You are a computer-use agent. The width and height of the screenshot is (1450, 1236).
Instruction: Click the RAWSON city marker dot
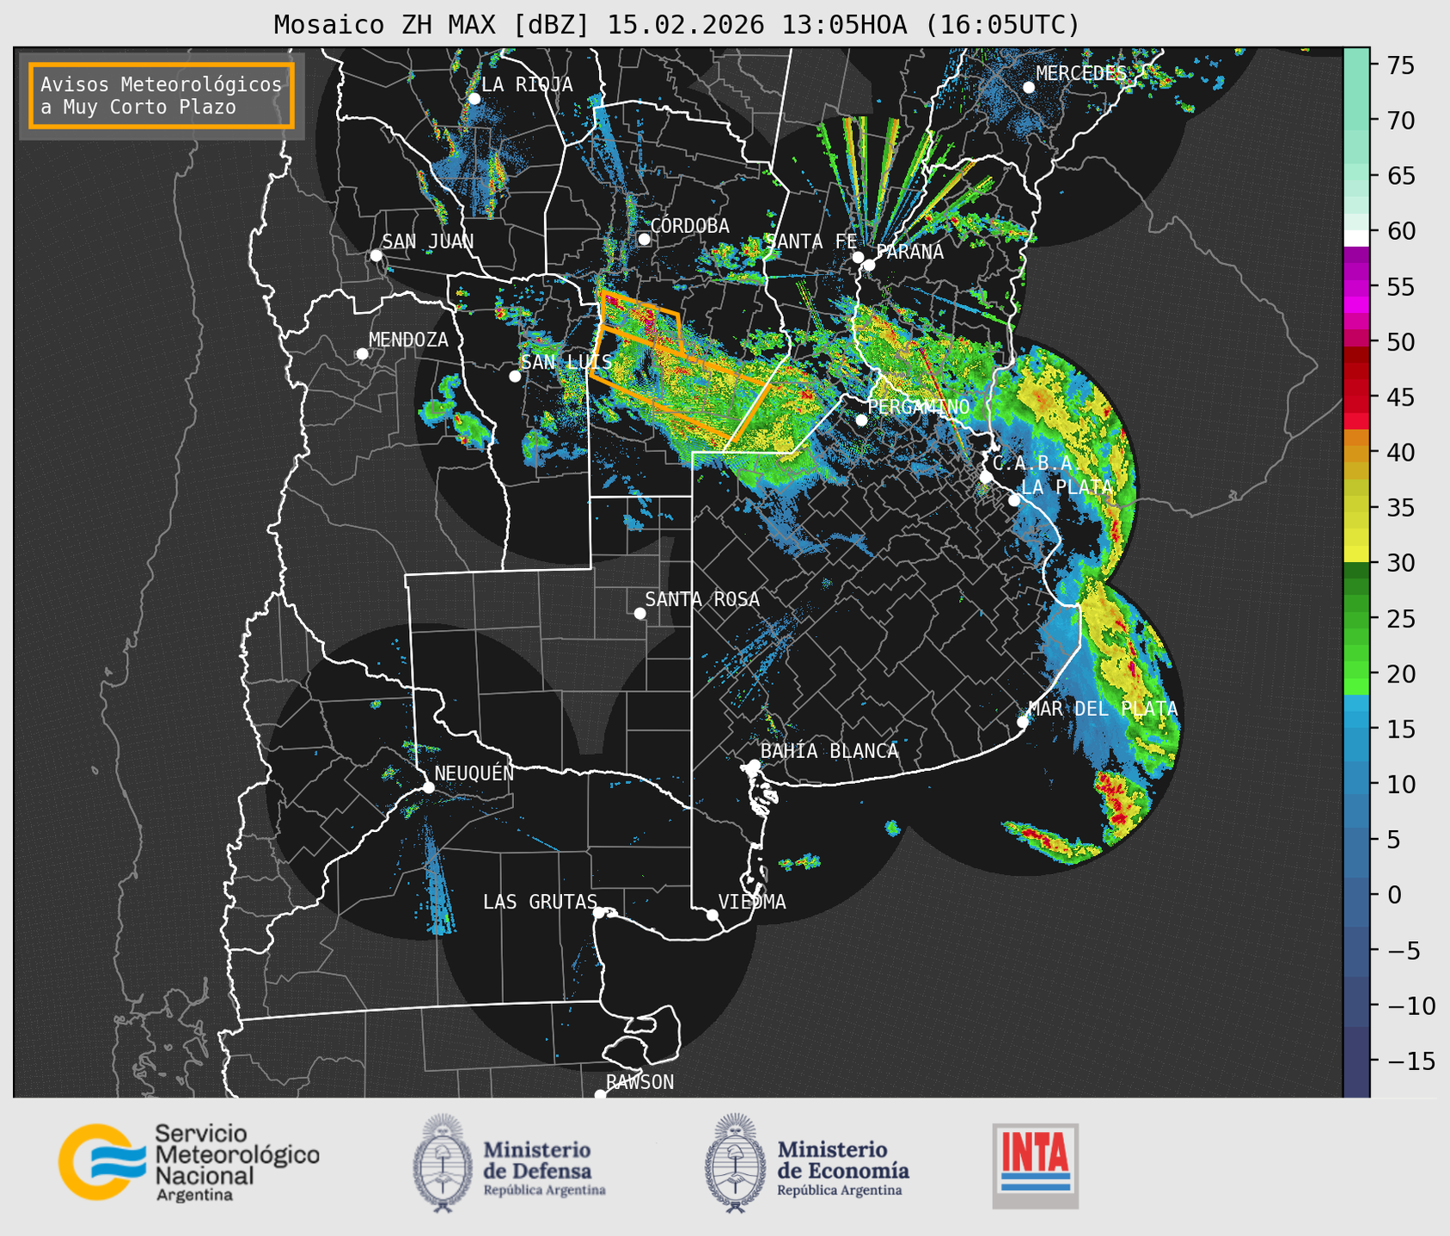click(600, 1095)
